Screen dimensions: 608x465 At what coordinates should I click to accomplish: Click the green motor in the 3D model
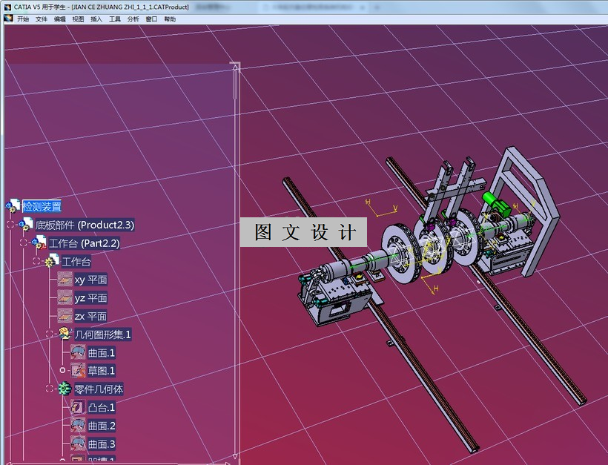(496, 205)
